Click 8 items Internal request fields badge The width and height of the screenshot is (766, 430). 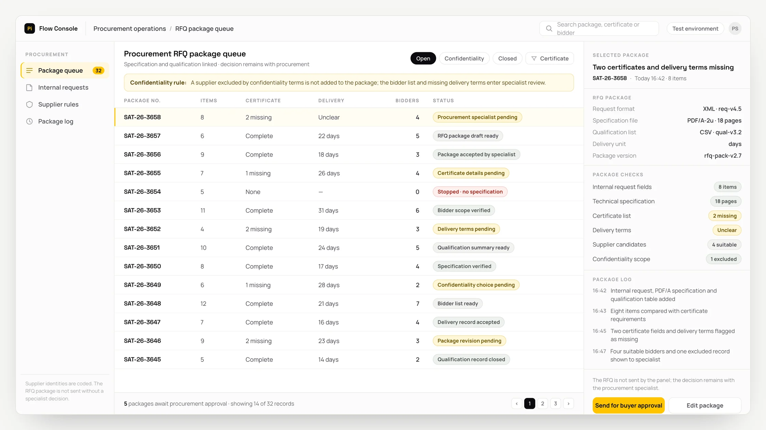tap(727, 187)
